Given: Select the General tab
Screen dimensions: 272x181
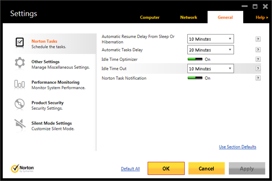Looking at the screenshot, I should tap(225, 17).
